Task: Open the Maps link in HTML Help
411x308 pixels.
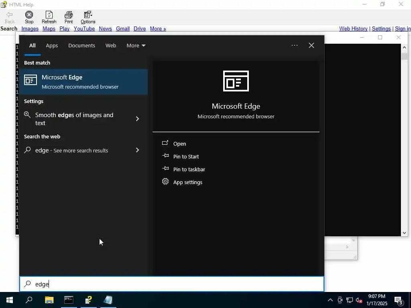Action: click(49, 29)
